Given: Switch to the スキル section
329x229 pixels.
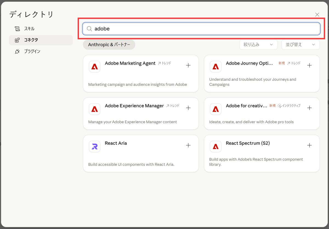Looking at the screenshot, I should 41,29.
